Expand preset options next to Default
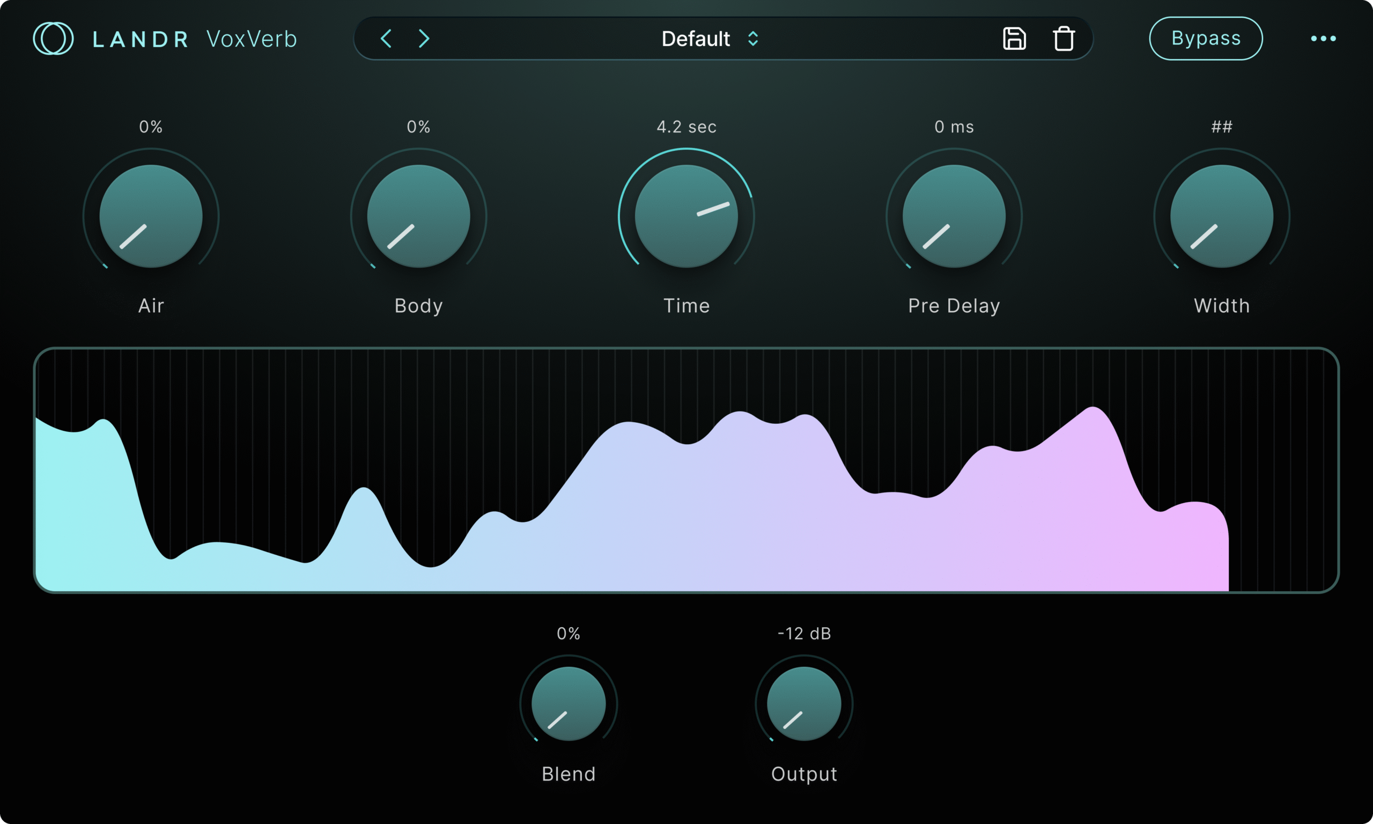 tap(752, 39)
